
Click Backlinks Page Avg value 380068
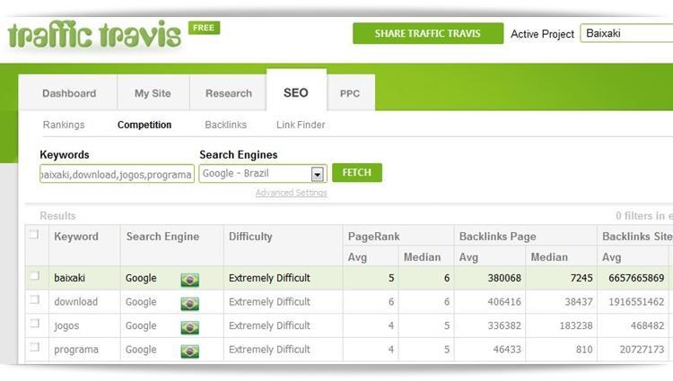pyautogui.click(x=504, y=278)
